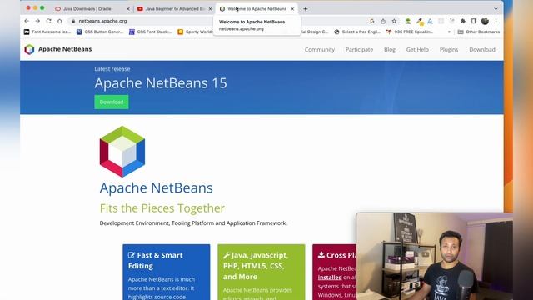The image size is (533, 300).
Task: Open Chrome three-dot menu
Action: (496, 21)
